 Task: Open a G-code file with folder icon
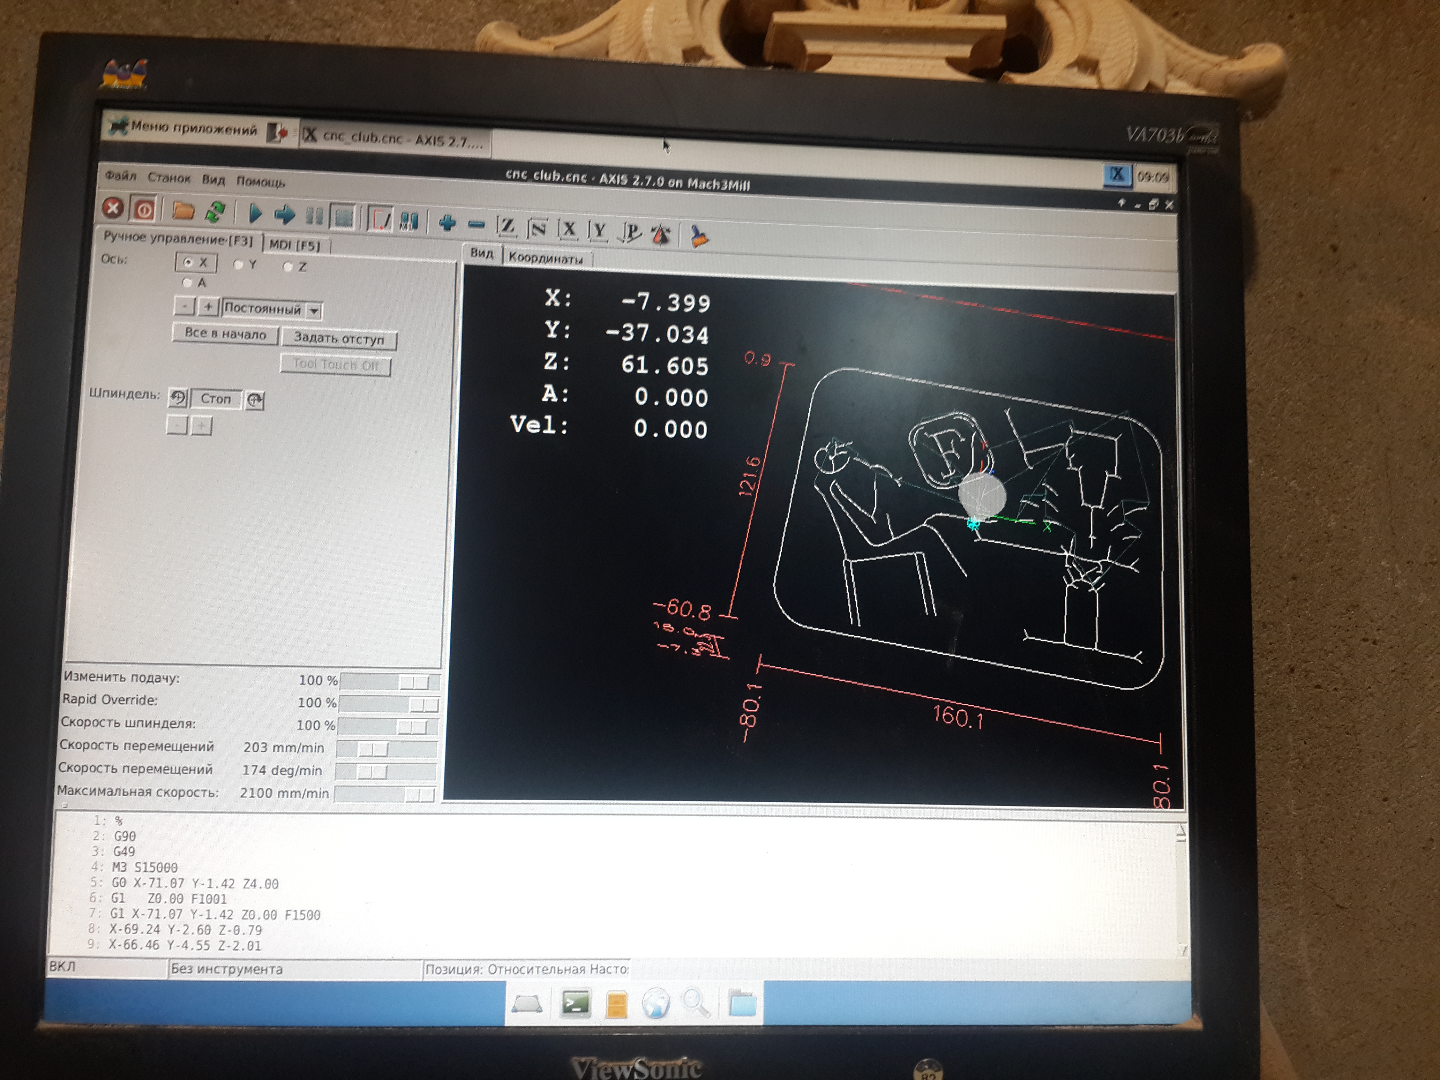[x=183, y=211]
